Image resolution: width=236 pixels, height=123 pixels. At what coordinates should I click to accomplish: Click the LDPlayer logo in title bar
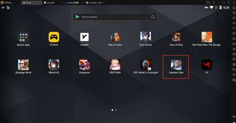[x=2, y=3]
